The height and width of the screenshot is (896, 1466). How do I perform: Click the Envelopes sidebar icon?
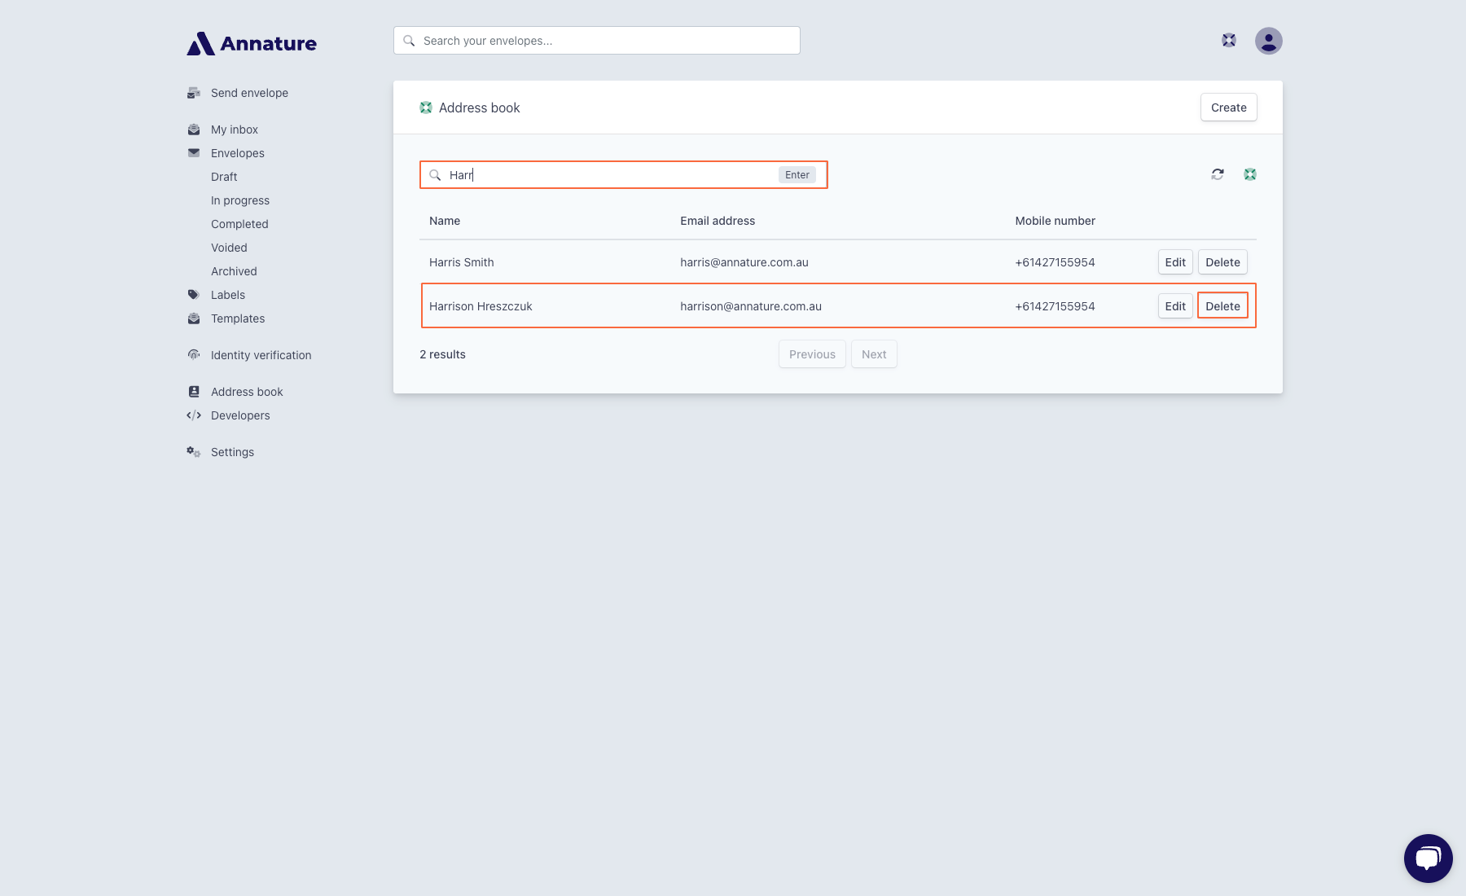click(x=194, y=153)
